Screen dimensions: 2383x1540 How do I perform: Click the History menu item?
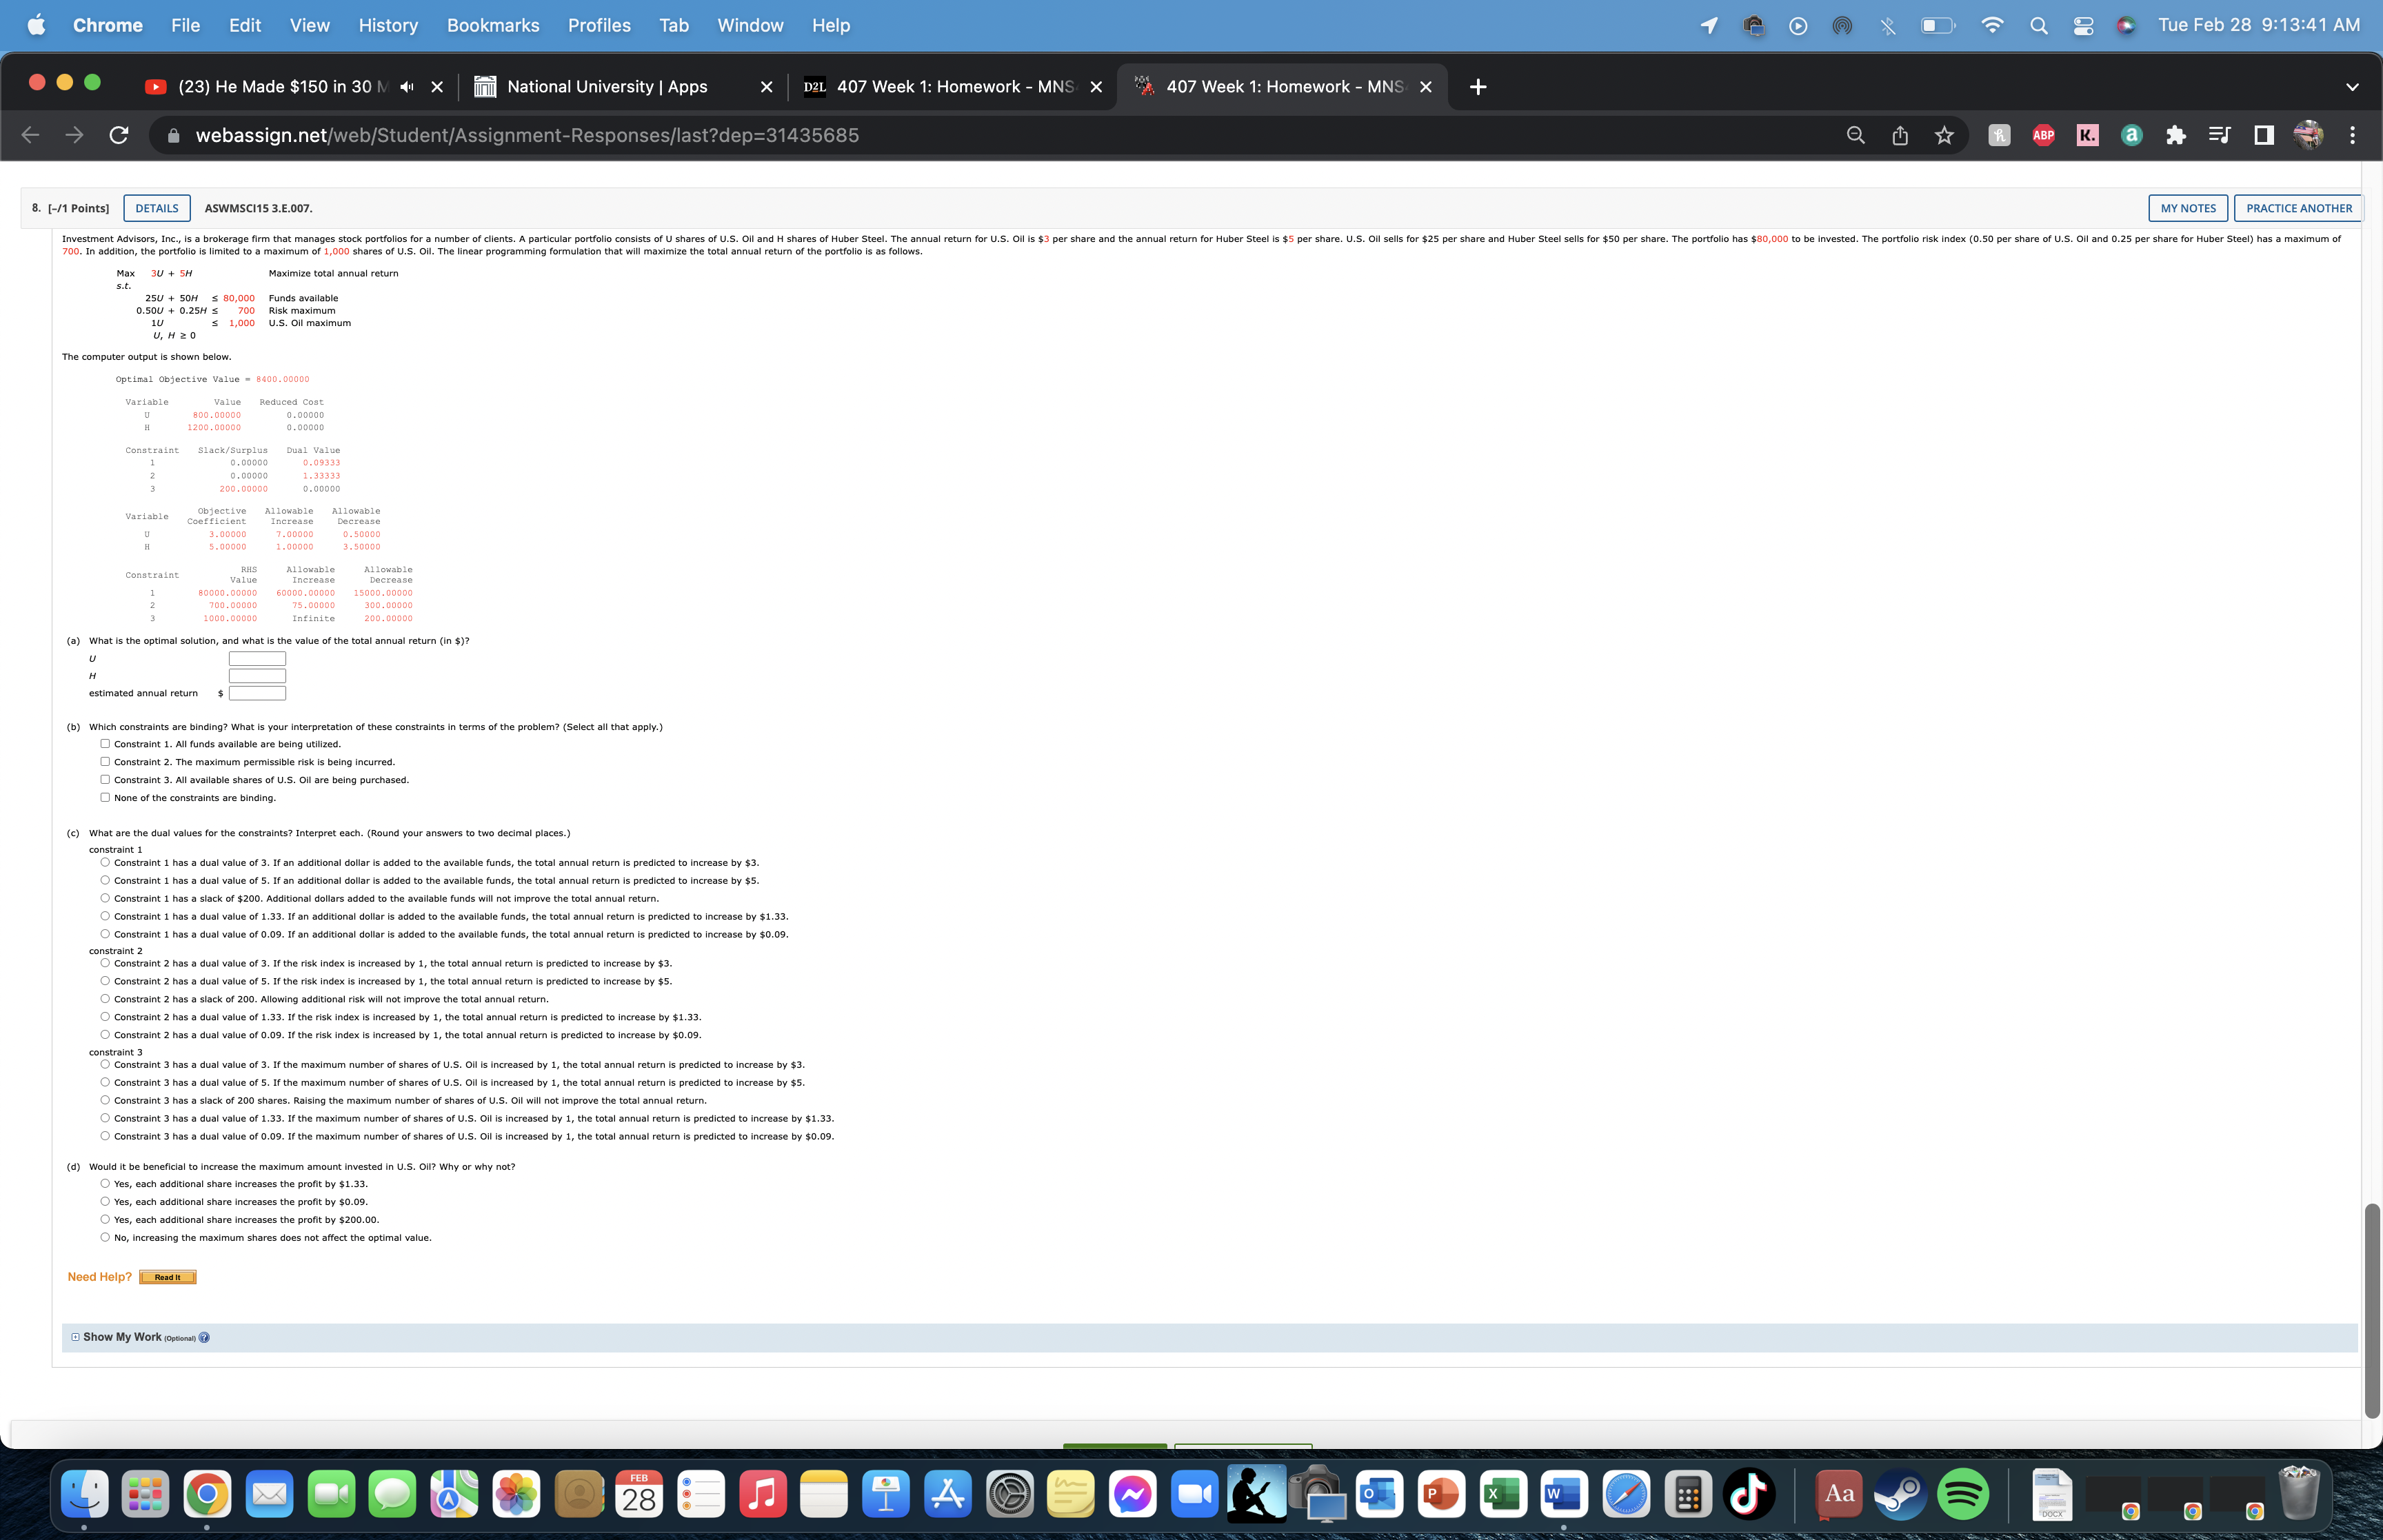(x=389, y=24)
